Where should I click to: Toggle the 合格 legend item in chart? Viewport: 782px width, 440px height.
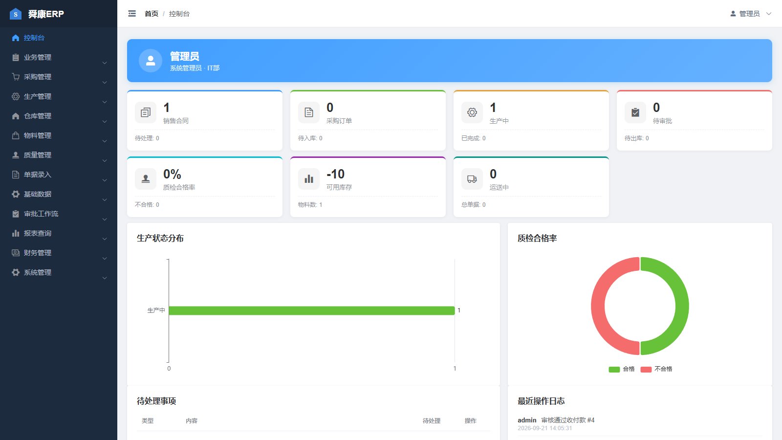click(x=622, y=369)
